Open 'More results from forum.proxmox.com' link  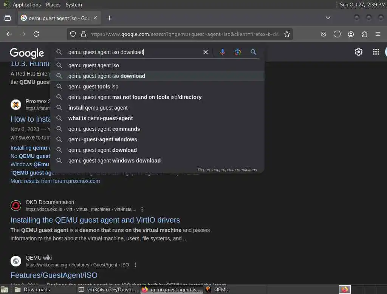click(x=55, y=181)
